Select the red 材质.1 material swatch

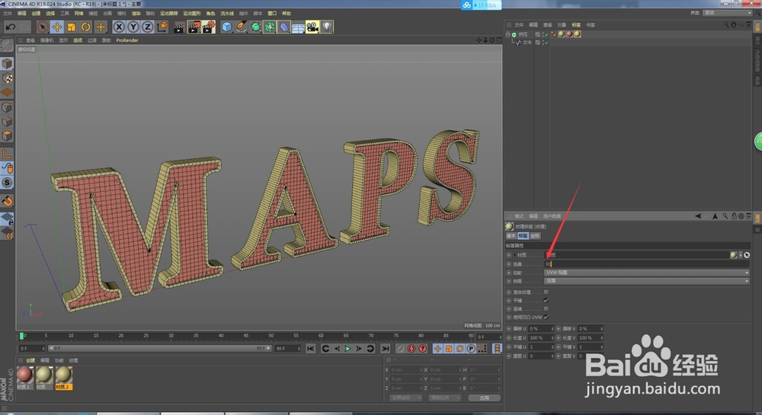[x=25, y=375]
